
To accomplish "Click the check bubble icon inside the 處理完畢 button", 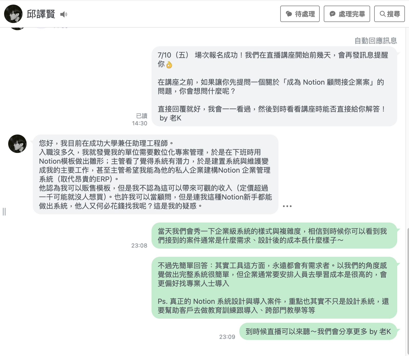I will (x=332, y=14).
